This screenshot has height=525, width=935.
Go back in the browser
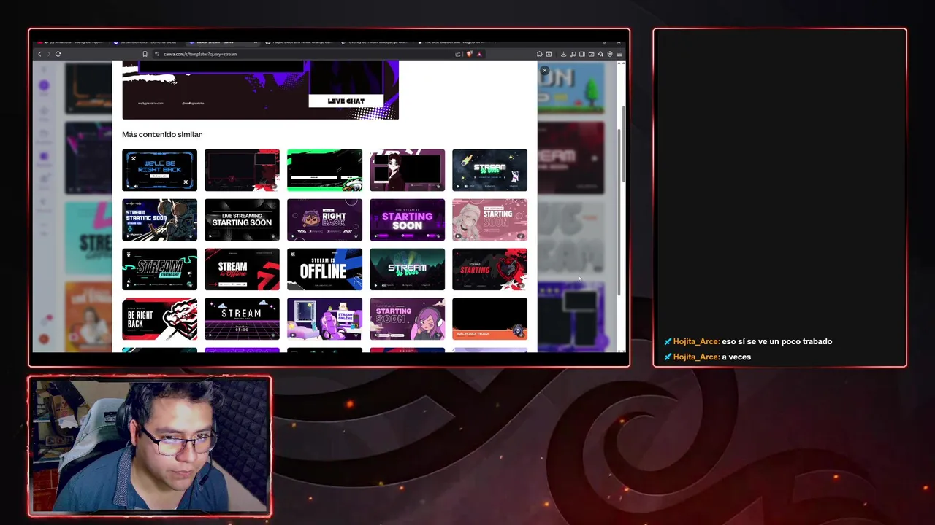click(39, 54)
